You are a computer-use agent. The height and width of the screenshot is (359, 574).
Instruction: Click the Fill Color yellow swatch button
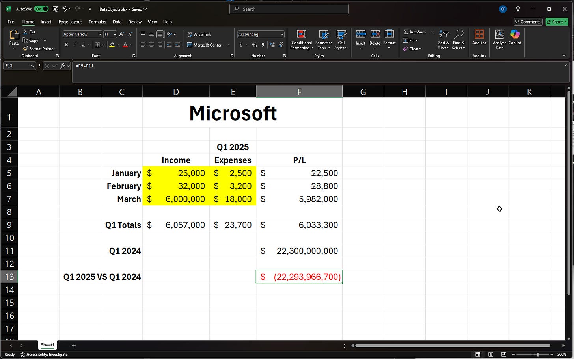pyautogui.click(x=112, y=45)
